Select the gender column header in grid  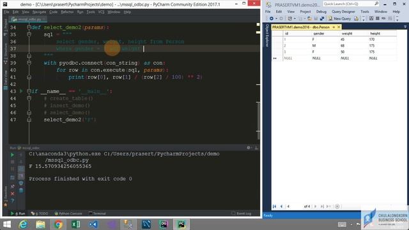point(325,33)
